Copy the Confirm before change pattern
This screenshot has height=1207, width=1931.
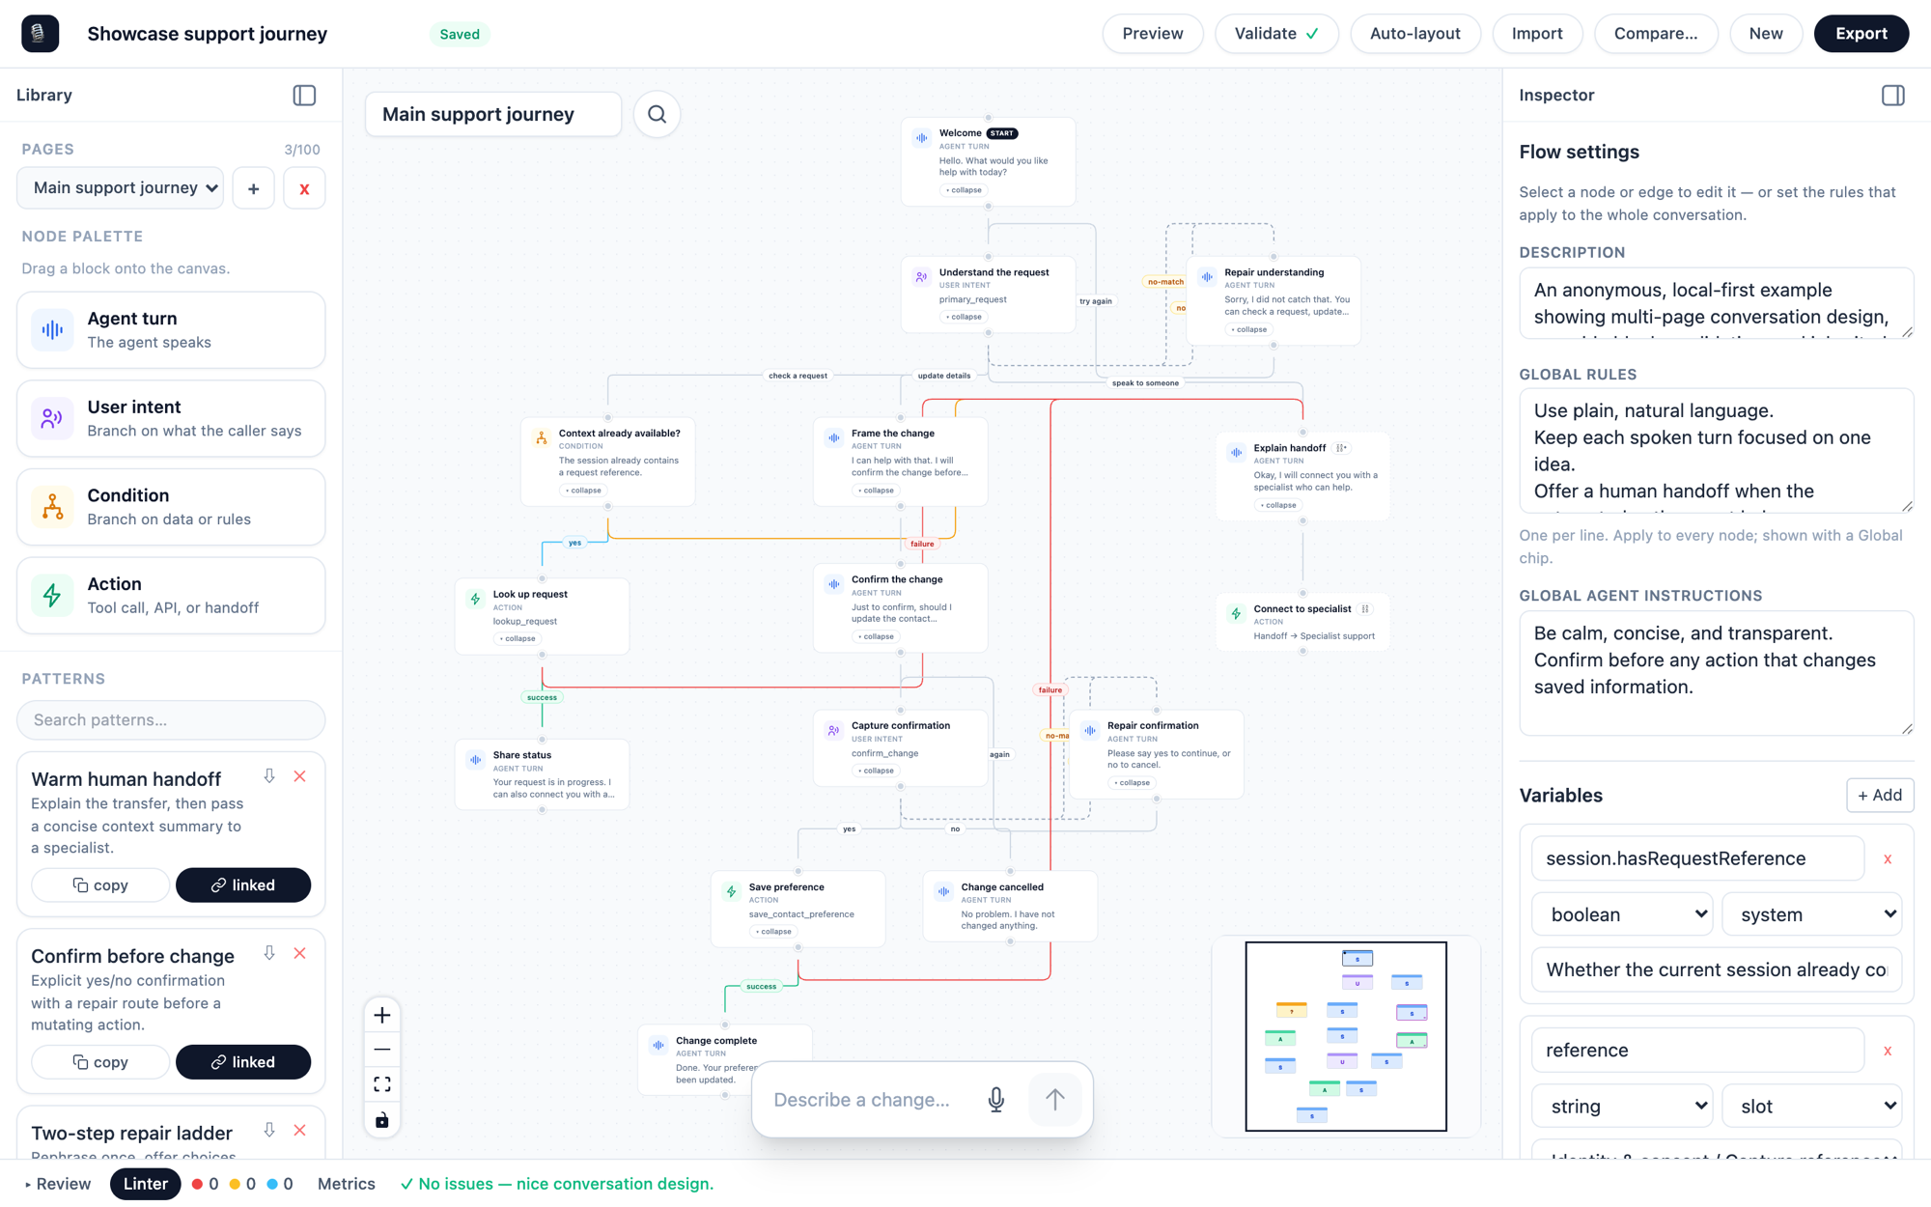click(100, 1062)
